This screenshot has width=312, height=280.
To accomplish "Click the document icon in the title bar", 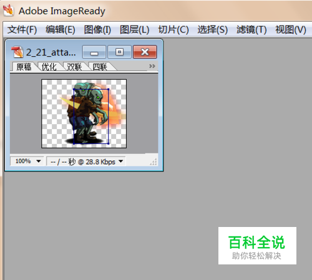I will coord(17,52).
